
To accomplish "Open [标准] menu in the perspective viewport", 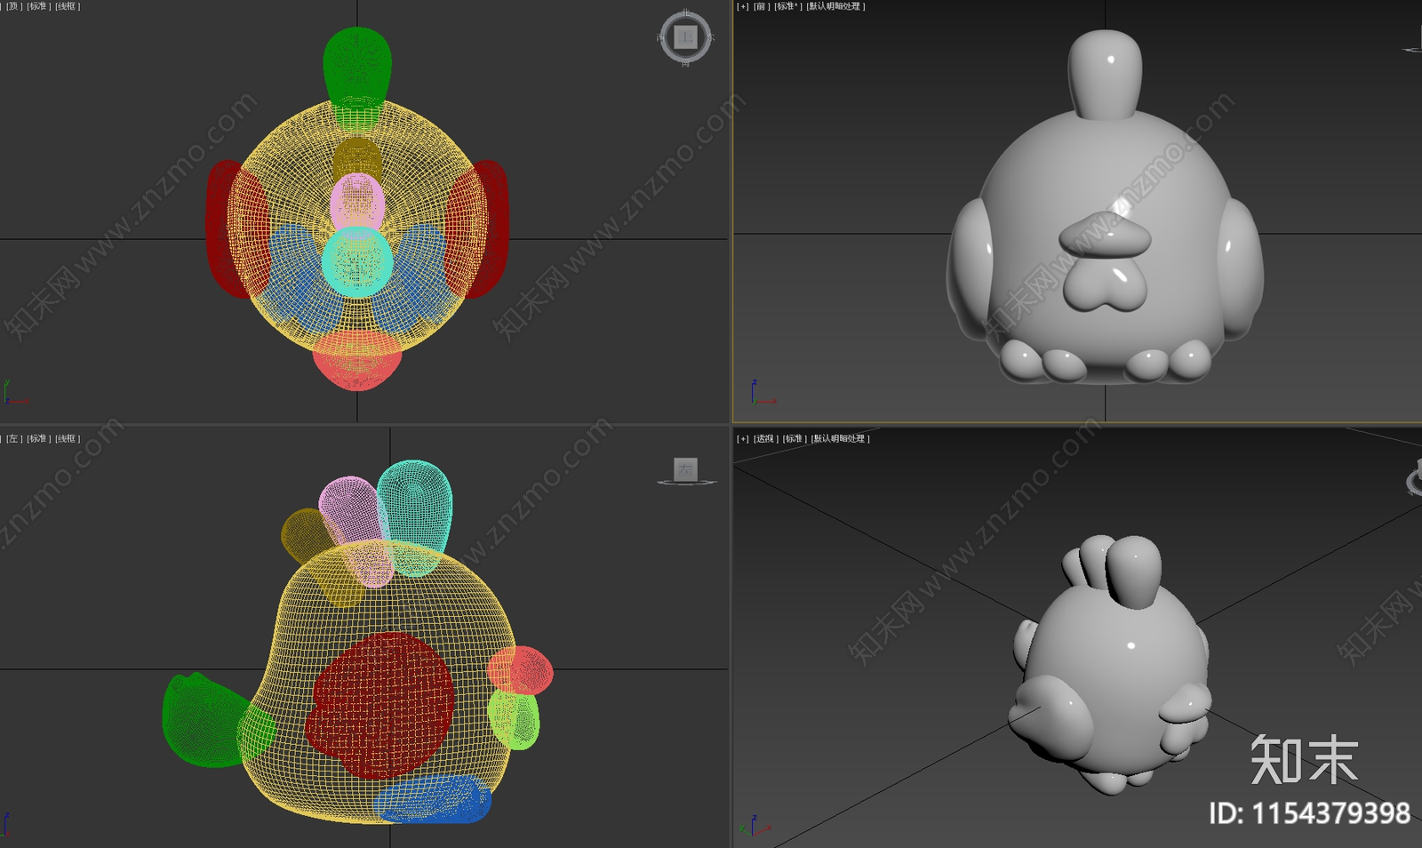I will pos(795,438).
